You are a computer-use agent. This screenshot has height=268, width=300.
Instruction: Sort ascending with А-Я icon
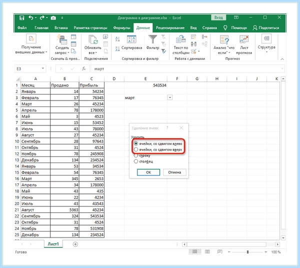pos(117,39)
